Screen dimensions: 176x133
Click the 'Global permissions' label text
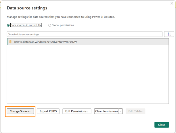pyautogui.click(x=62, y=25)
